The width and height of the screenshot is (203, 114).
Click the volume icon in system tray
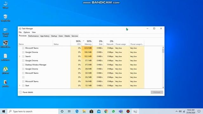[x=180, y=111]
